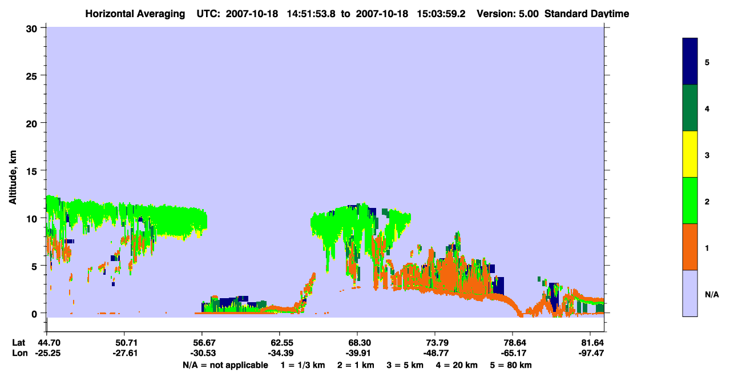Click the longitude value -65.17
This screenshot has height=381, width=742.
click(x=513, y=353)
